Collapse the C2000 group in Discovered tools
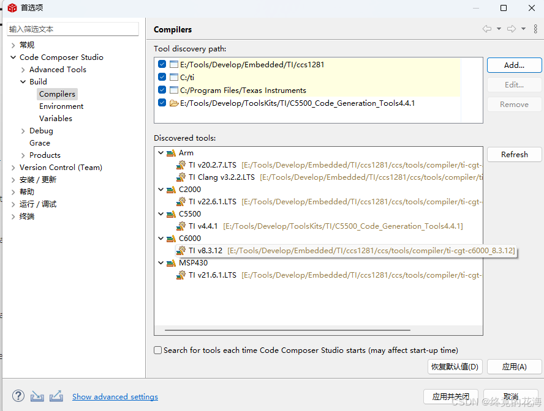This screenshot has width=544, height=411. pos(161,190)
